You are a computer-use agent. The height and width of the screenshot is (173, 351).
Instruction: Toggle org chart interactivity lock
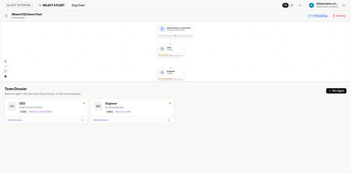(6, 76)
